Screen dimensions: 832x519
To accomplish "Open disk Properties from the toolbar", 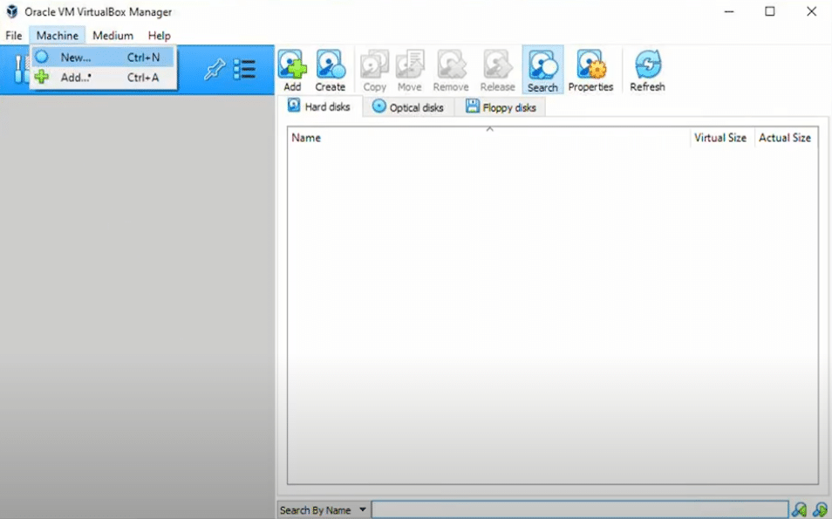I will (x=590, y=70).
